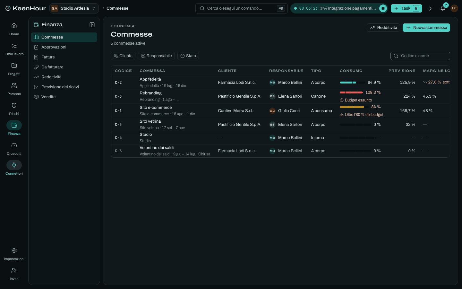The width and height of the screenshot is (462, 289).
Task: Open the Responsabile filter
Action: point(156,56)
